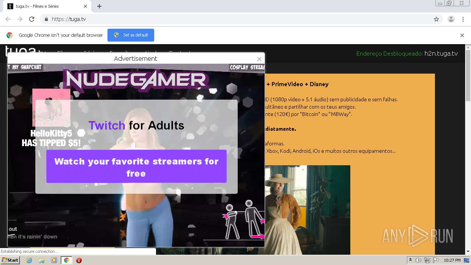
Task: Close the tuga.tv browser tab
Action: point(85,6)
